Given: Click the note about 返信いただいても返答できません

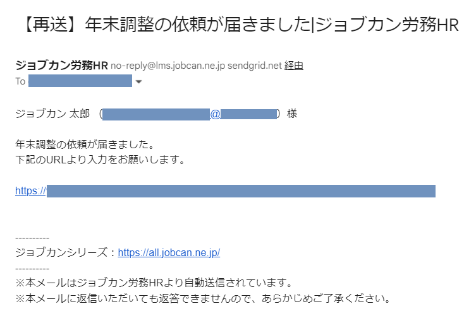Looking at the screenshot, I should (x=203, y=298).
